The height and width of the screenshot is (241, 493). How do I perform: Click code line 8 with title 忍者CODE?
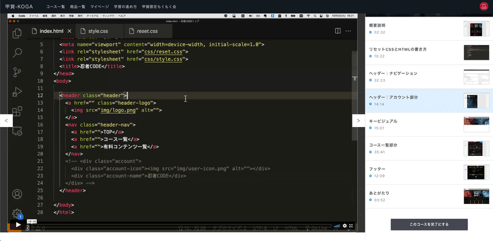92,67
